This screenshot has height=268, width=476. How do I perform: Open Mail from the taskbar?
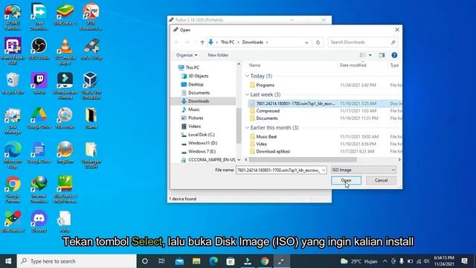coord(179,261)
